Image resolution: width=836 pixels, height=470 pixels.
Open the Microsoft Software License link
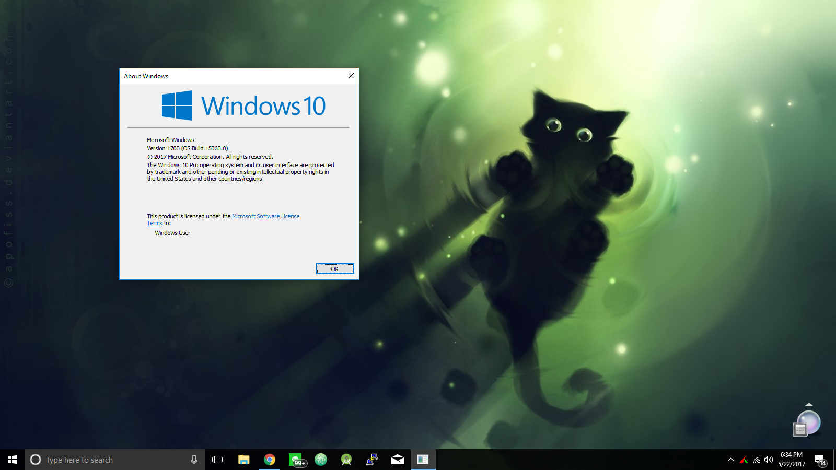tap(266, 216)
